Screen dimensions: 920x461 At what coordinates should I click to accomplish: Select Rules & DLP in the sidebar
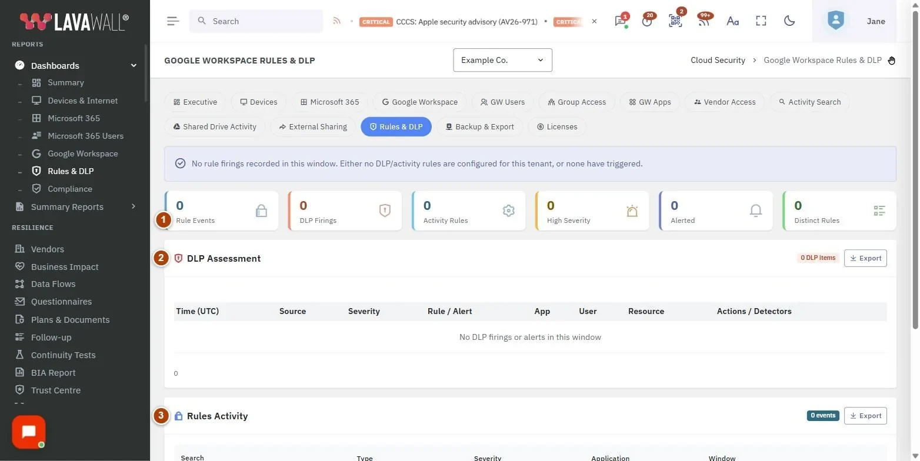click(71, 171)
